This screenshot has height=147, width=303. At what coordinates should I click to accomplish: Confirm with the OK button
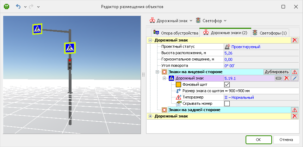tap(258, 140)
